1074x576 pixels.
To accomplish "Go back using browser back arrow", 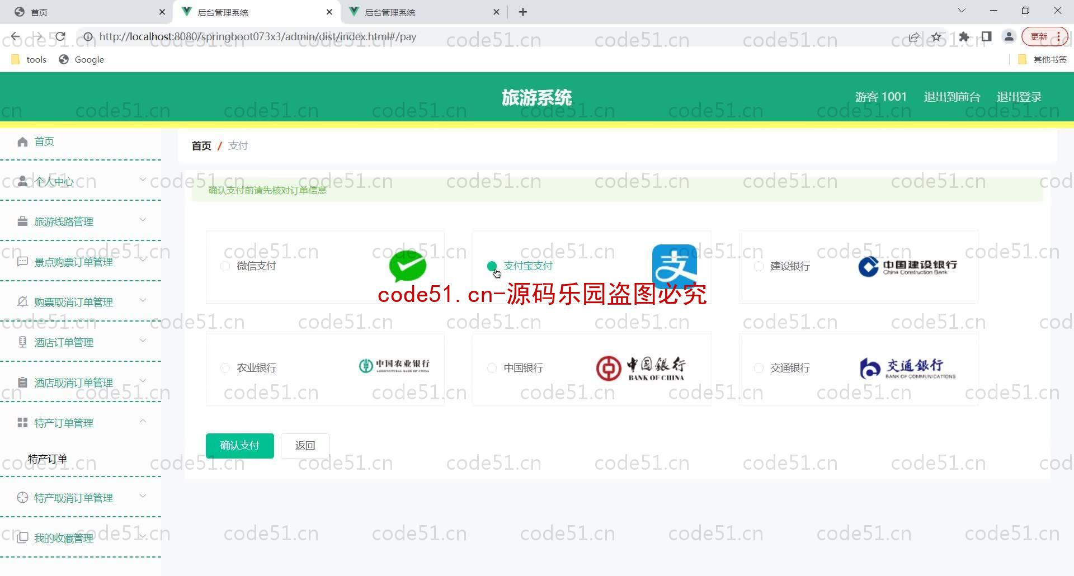I will [x=15, y=37].
